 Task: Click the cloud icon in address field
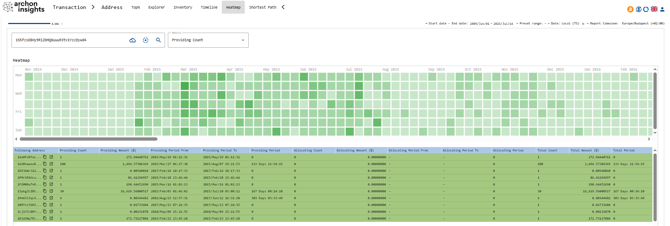133,40
